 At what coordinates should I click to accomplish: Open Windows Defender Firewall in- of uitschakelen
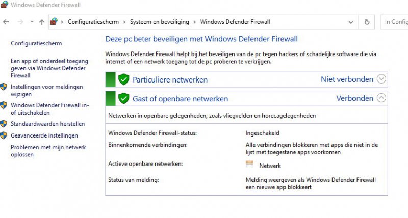49,109
